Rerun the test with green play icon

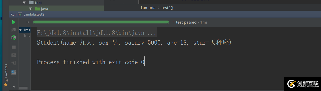14,22
